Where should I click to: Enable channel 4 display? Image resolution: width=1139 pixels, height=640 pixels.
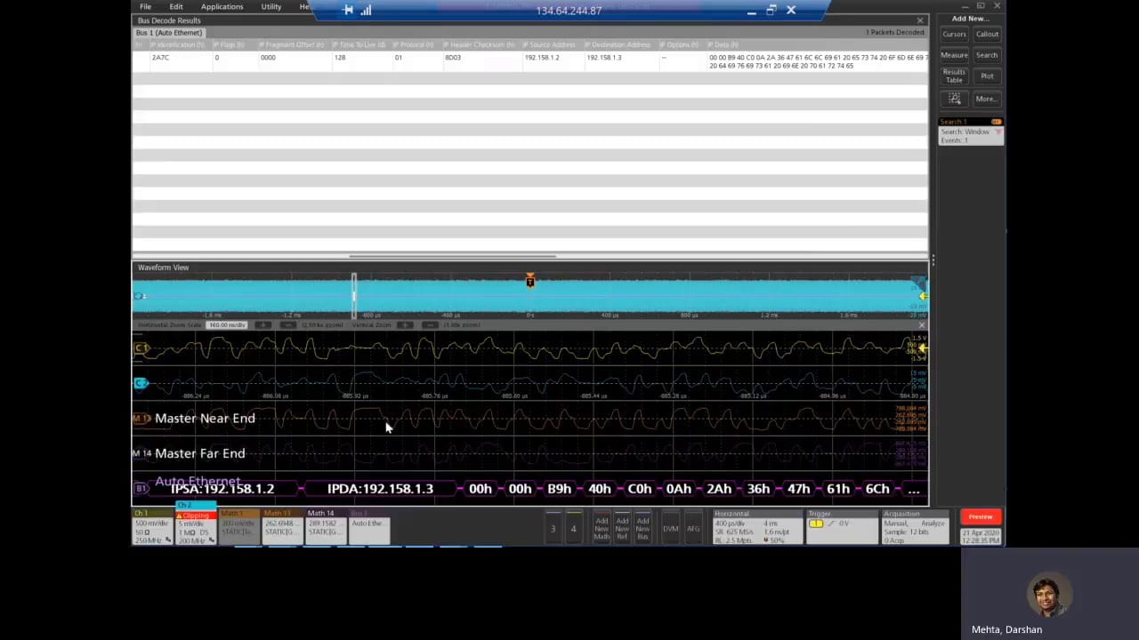(x=573, y=528)
